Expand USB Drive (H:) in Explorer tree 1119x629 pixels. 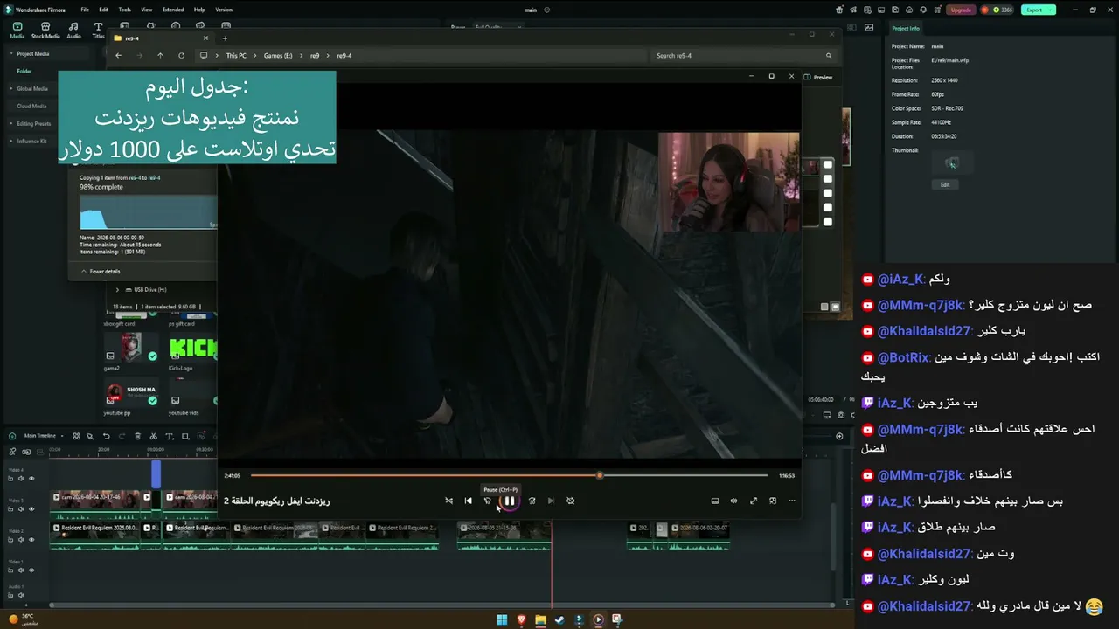[x=117, y=289]
